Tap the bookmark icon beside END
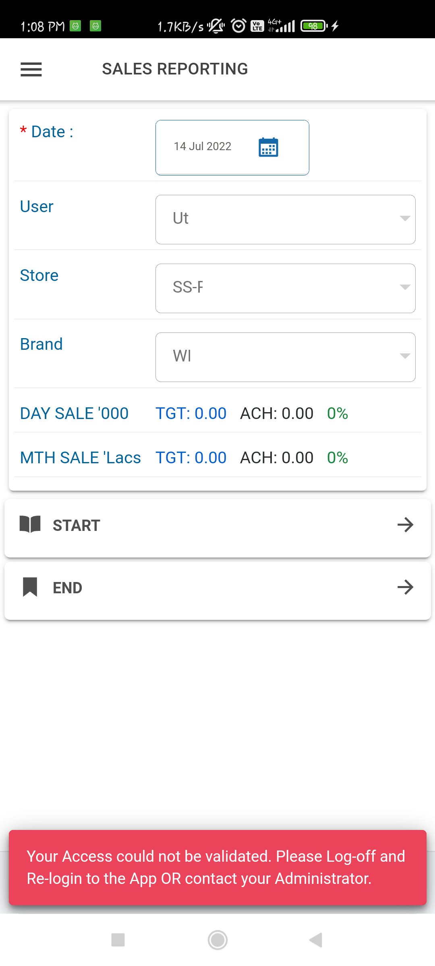The image size is (435, 966). 30,587
